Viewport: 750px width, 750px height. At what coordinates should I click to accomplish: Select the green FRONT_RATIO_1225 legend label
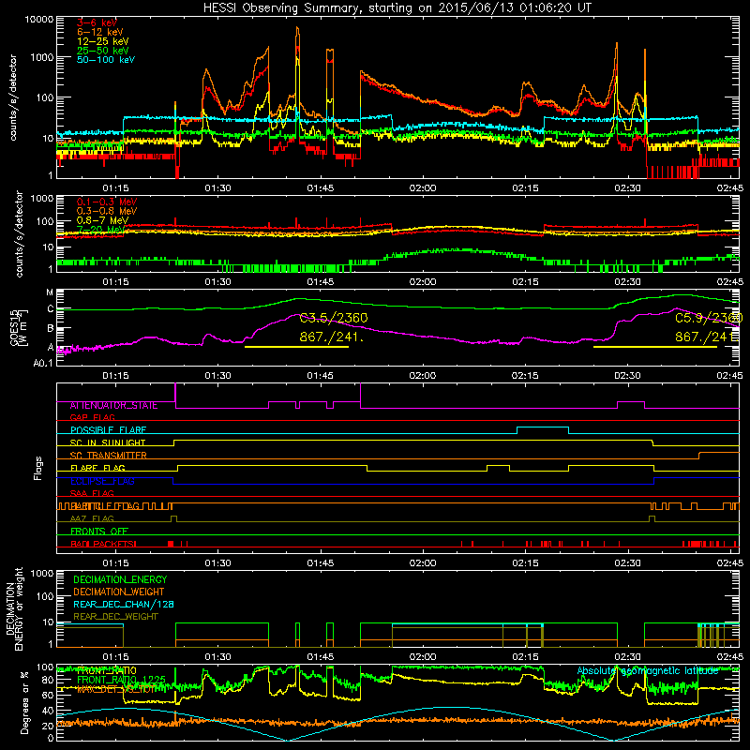tap(121, 680)
